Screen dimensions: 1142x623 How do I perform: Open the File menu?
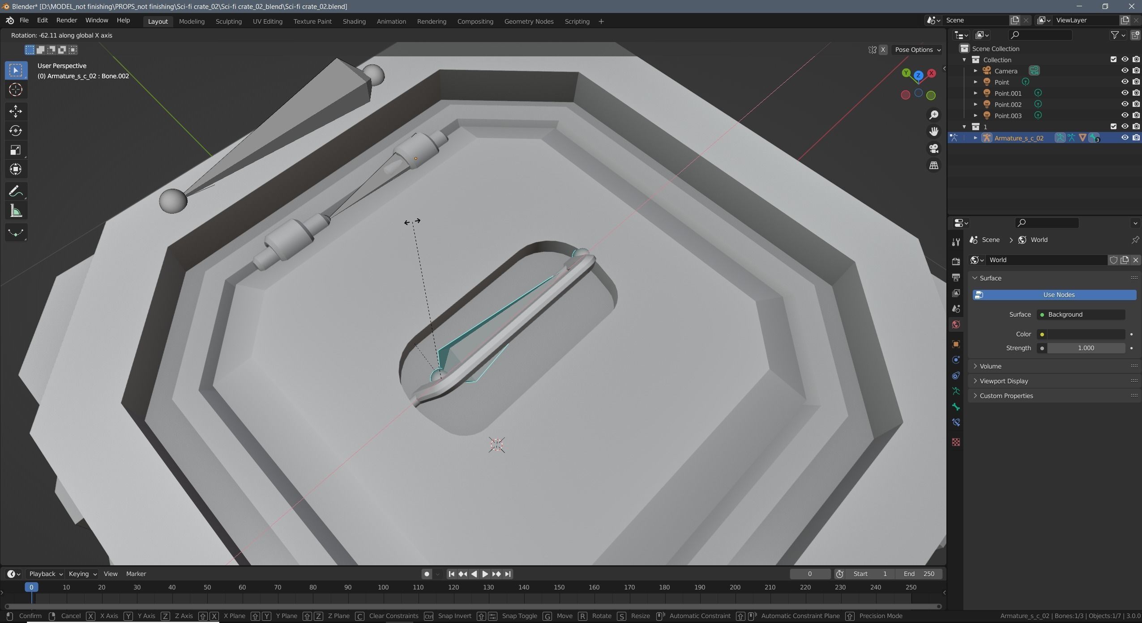(24, 21)
